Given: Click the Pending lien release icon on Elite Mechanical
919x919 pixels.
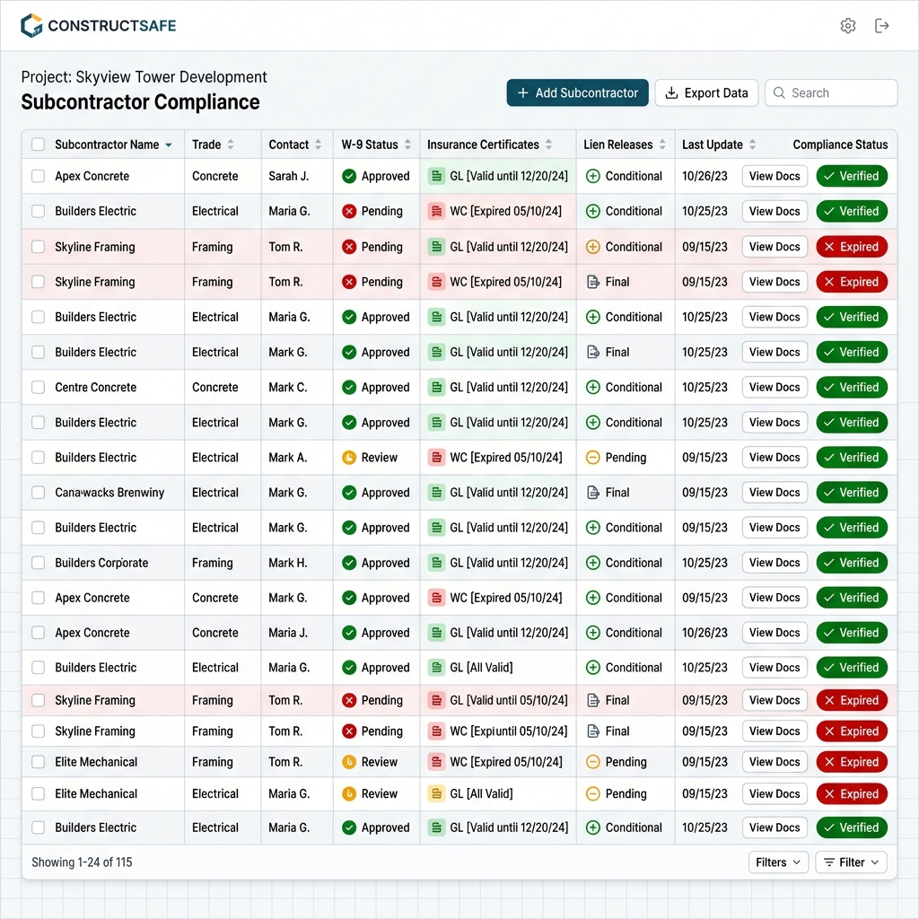Looking at the screenshot, I should [x=592, y=762].
